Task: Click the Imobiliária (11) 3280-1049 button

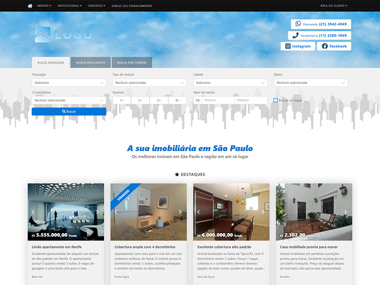Action: tap(320, 35)
